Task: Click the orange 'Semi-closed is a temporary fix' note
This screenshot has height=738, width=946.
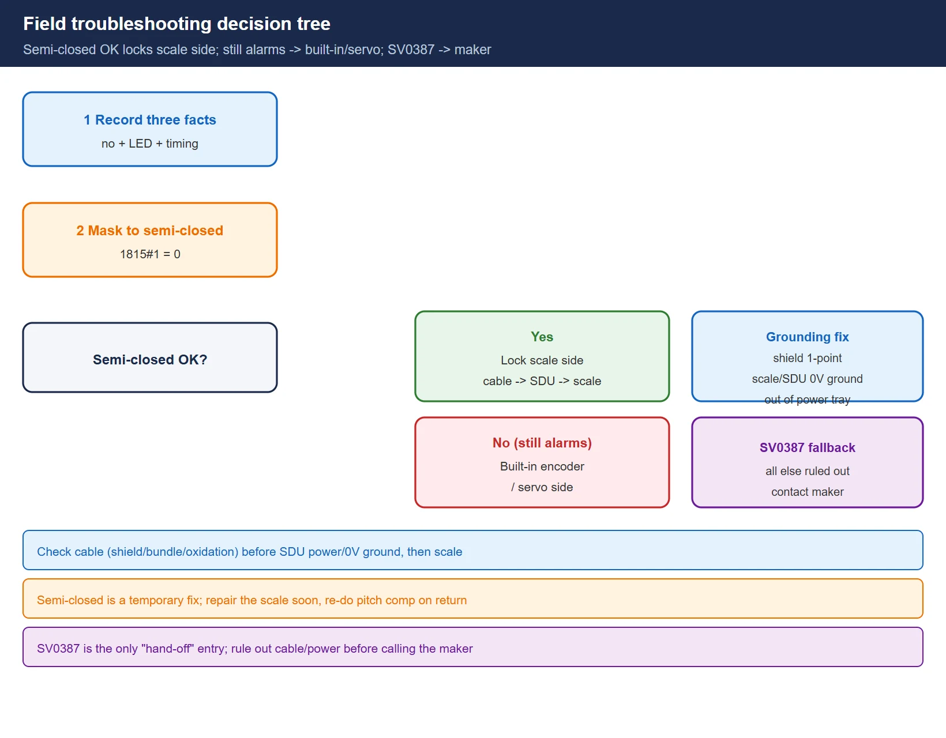Action: (x=473, y=598)
